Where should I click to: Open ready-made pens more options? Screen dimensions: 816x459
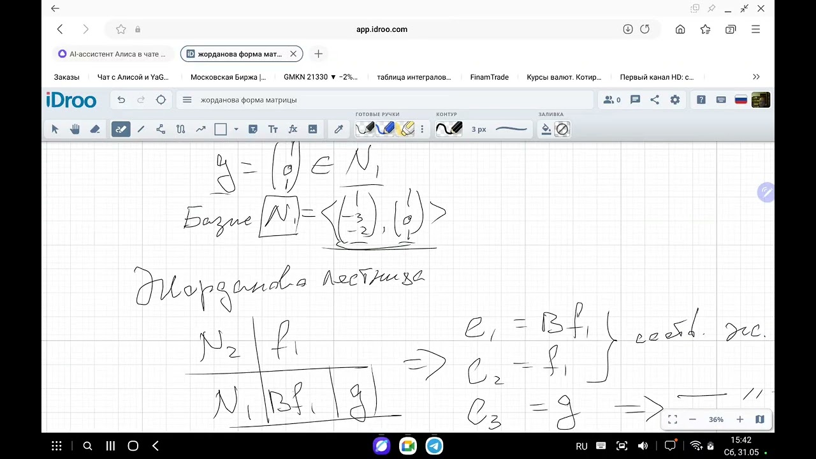click(422, 129)
